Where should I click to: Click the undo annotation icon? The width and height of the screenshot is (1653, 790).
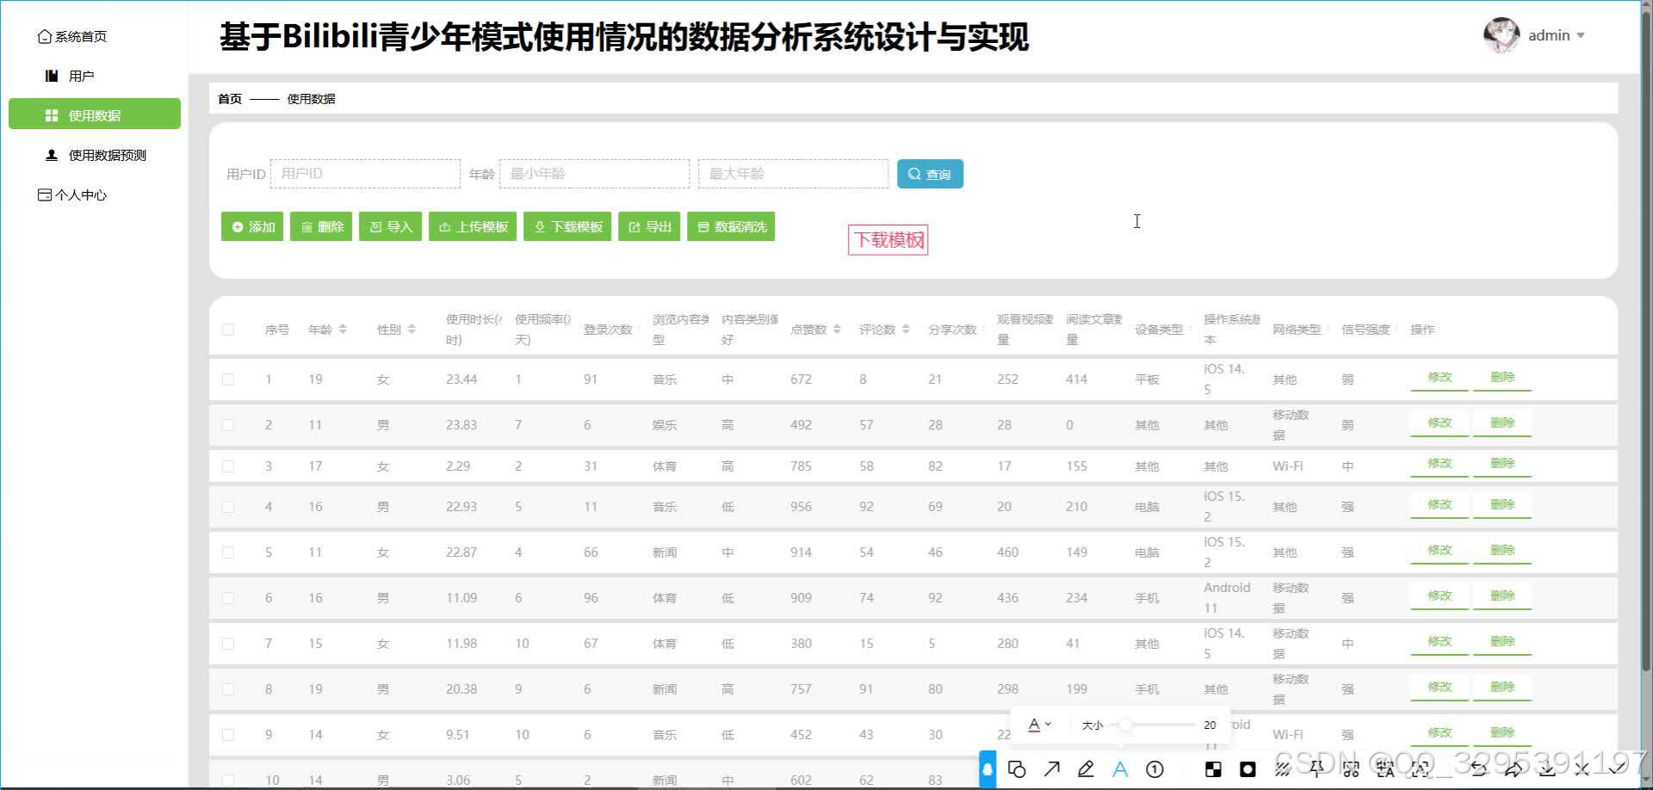click(1480, 769)
